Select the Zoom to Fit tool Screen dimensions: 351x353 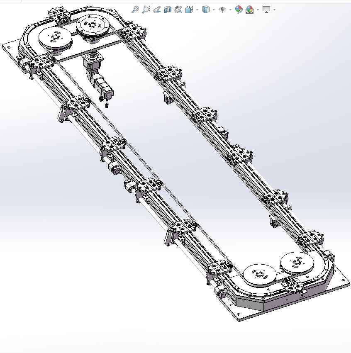pyautogui.click(x=136, y=9)
